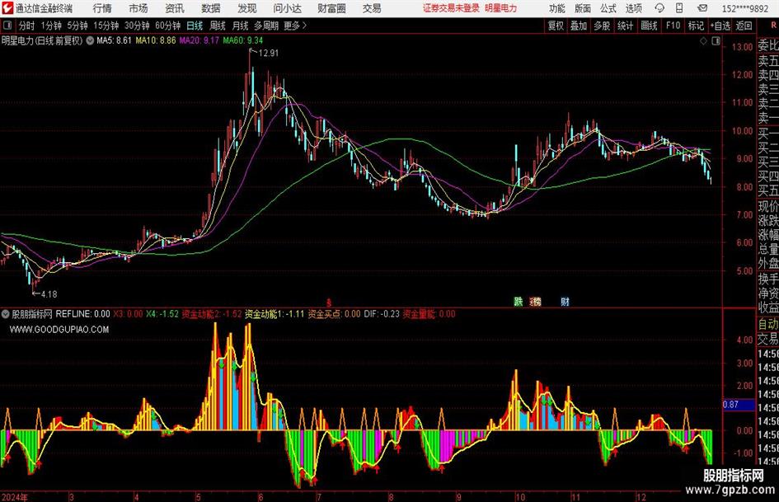The height and width of the screenshot is (502, 779).
Task: Click the 明星电力 stock name in title bar
Action: pyautogui.click(x=501, y=8)
